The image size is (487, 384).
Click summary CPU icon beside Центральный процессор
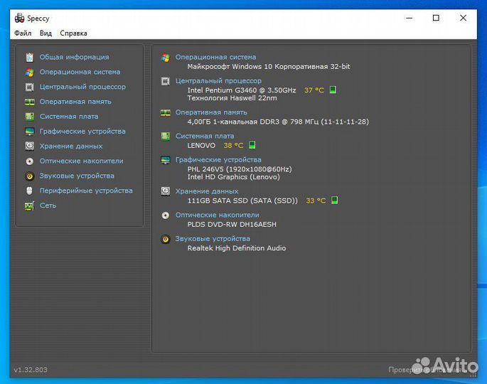point(166,81)
